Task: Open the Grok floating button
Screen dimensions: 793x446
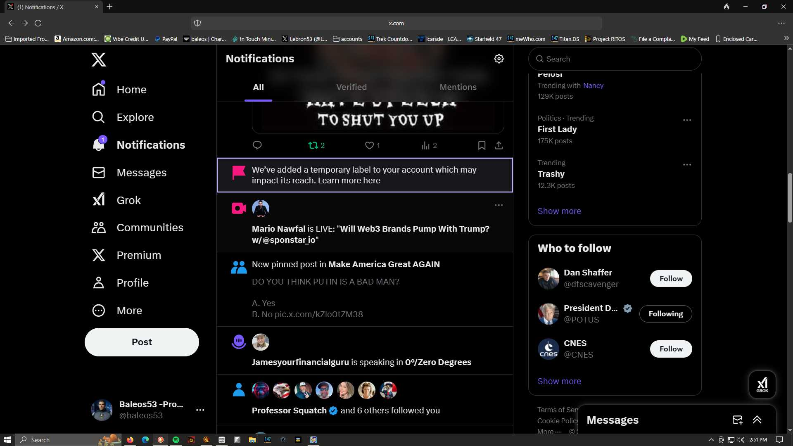Action: tap(762, 384)
